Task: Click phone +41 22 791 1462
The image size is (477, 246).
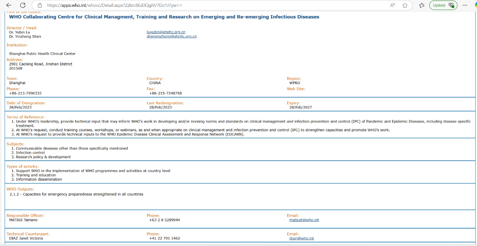Action: click(165, 238)
